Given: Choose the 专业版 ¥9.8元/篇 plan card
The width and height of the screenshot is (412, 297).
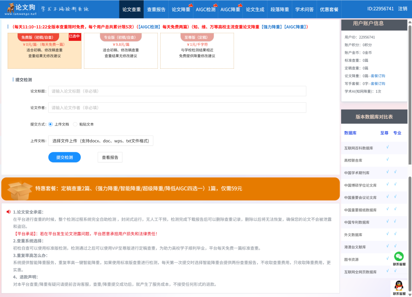Looking at the screenshot, I should pos(121,51).
